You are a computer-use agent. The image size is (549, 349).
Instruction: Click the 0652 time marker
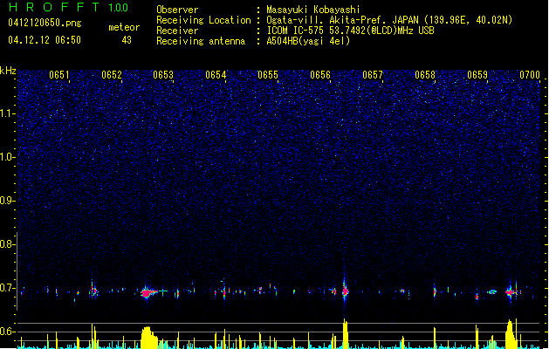(x=112, y=75)
